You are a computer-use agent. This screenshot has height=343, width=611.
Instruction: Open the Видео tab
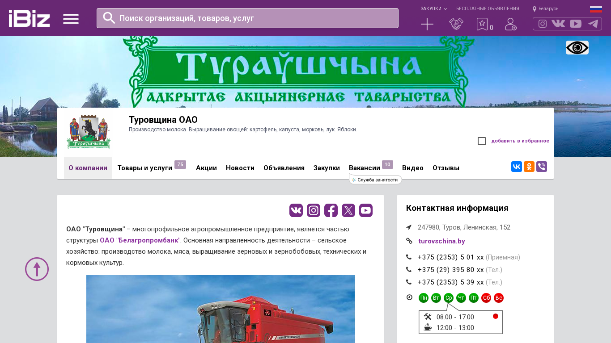coord(413,168)
